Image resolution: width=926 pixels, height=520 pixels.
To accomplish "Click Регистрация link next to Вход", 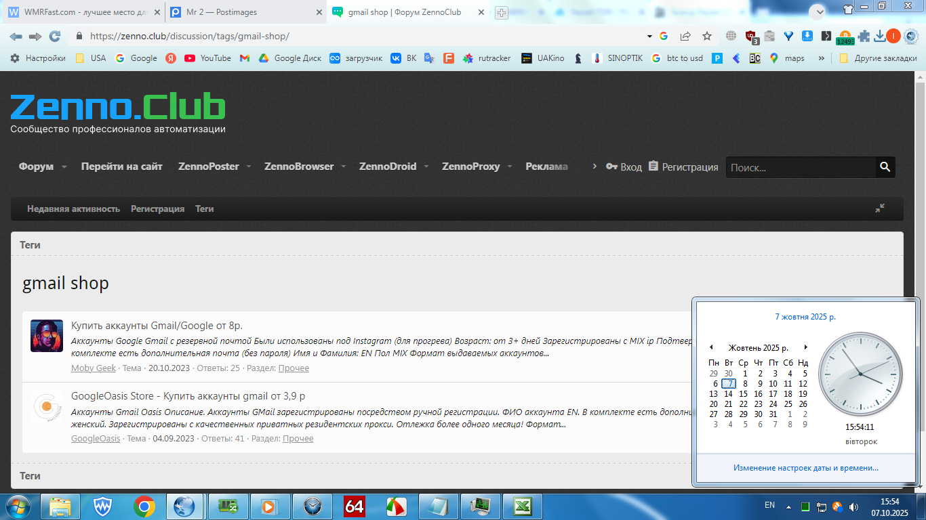I will 683,167.
